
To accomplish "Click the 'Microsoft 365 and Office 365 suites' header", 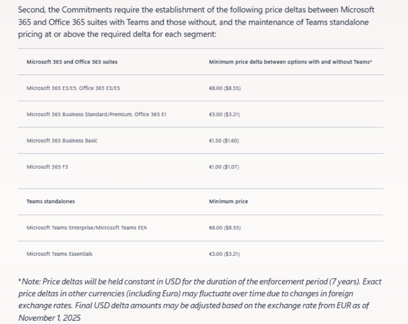I will click(72, 62).
